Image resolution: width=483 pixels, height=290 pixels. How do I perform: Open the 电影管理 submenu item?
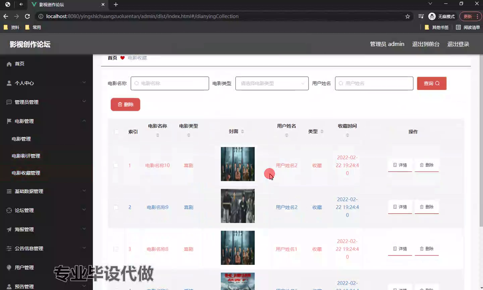pos(21,139)
